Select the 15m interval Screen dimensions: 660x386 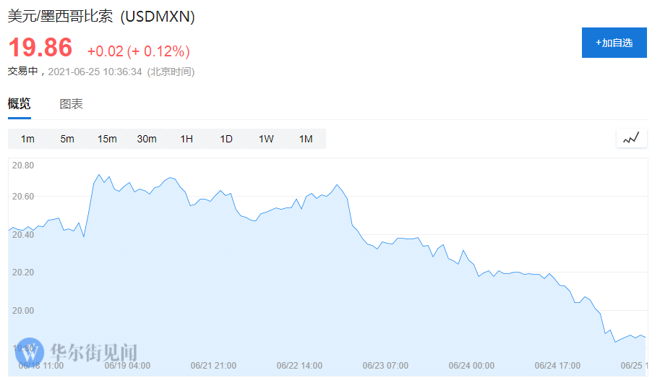(107, 139)
